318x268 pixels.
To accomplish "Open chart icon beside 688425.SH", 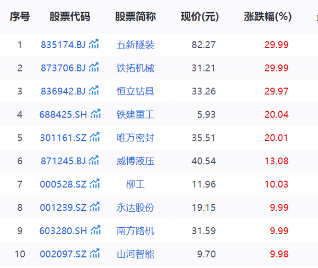I will [95, 114].
